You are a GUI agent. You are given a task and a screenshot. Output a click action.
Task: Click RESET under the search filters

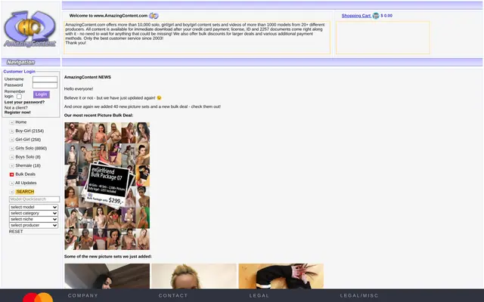[16, 232]
